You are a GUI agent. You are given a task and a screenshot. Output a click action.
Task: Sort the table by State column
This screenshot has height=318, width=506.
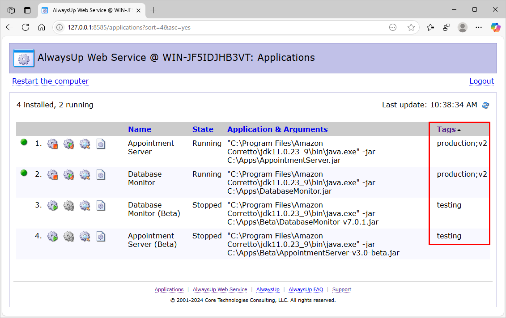[x=203, y=129]
